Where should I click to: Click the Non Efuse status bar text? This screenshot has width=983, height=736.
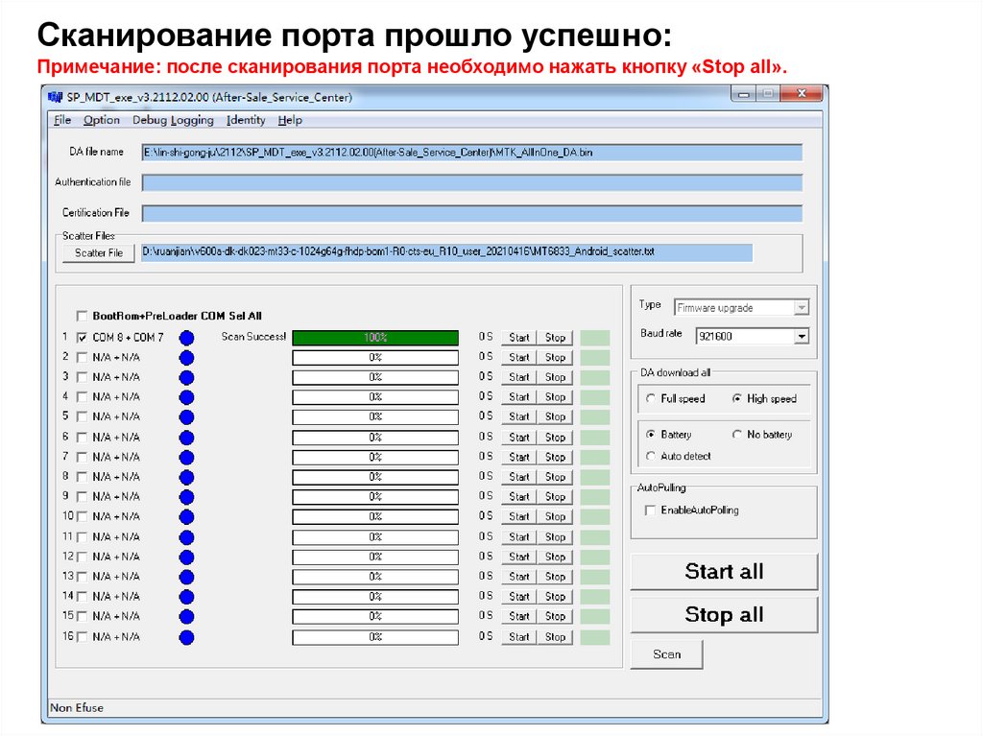pos(77,708)
